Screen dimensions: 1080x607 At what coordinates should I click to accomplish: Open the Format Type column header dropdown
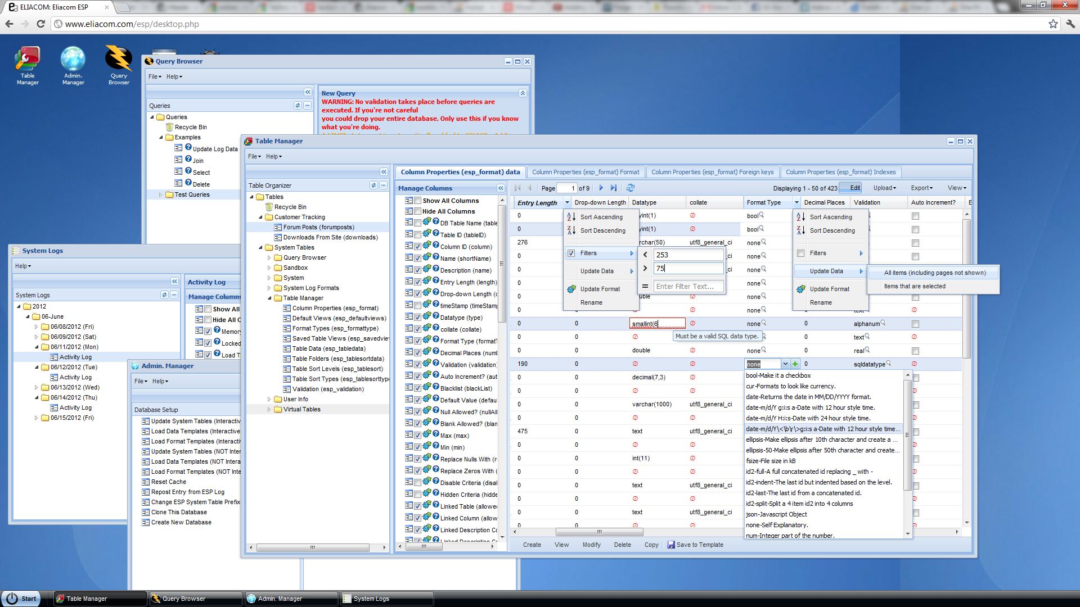(796, 202)
